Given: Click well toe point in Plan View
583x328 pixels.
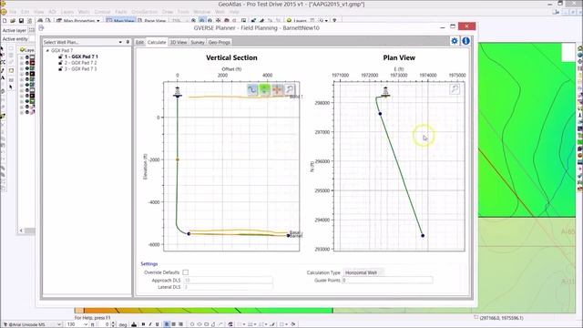Looking at the screenshot, I should 423,236.
